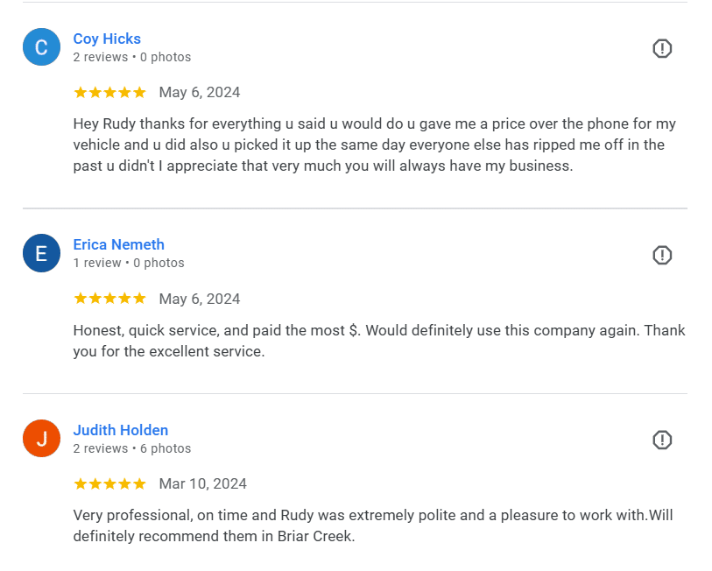This screenshot has height=571, width=712.
Task: Click Erica Nemeth's dark blue E avatar
Action: (41, 254)
